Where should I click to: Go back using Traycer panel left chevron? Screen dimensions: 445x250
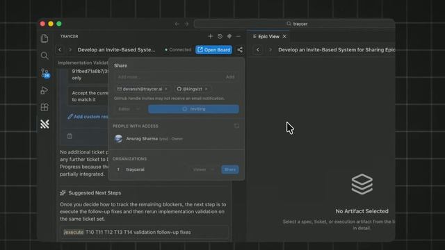click(60, 50)
